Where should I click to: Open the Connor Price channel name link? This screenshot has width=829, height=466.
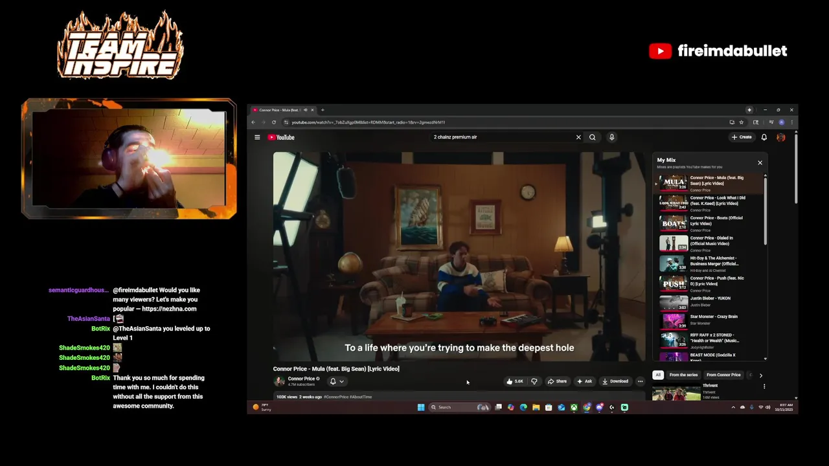(x=301, y=379)
